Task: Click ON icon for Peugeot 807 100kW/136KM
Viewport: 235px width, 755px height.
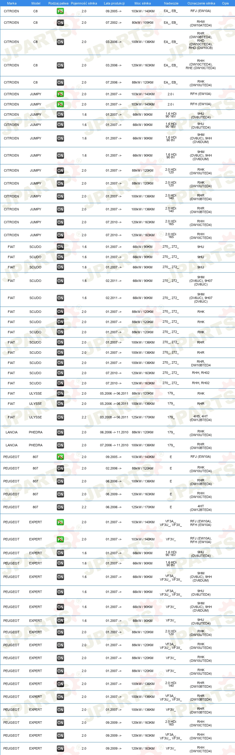Action: click(x=60, y=481)
